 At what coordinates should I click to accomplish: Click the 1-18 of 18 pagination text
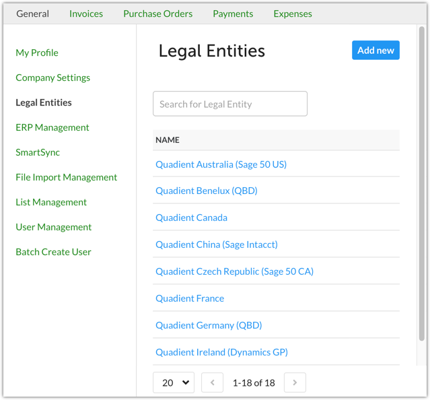click(254, 382)
